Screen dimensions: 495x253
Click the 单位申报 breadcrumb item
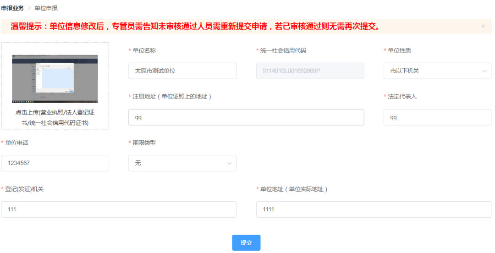pyautogui.click(x=46, y=8)
